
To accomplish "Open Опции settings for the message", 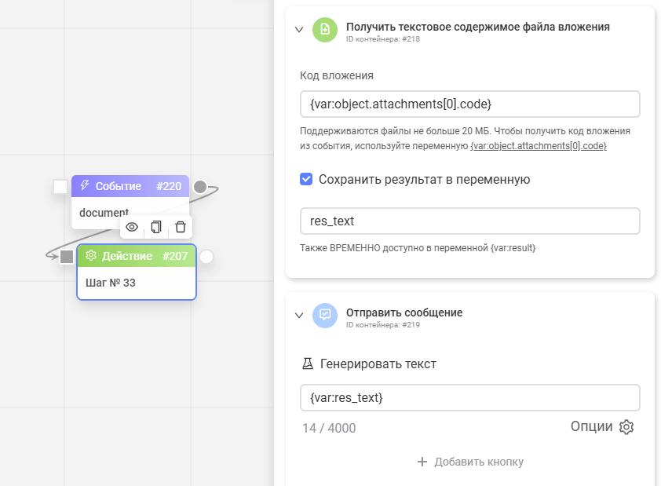I will [592, 426].
